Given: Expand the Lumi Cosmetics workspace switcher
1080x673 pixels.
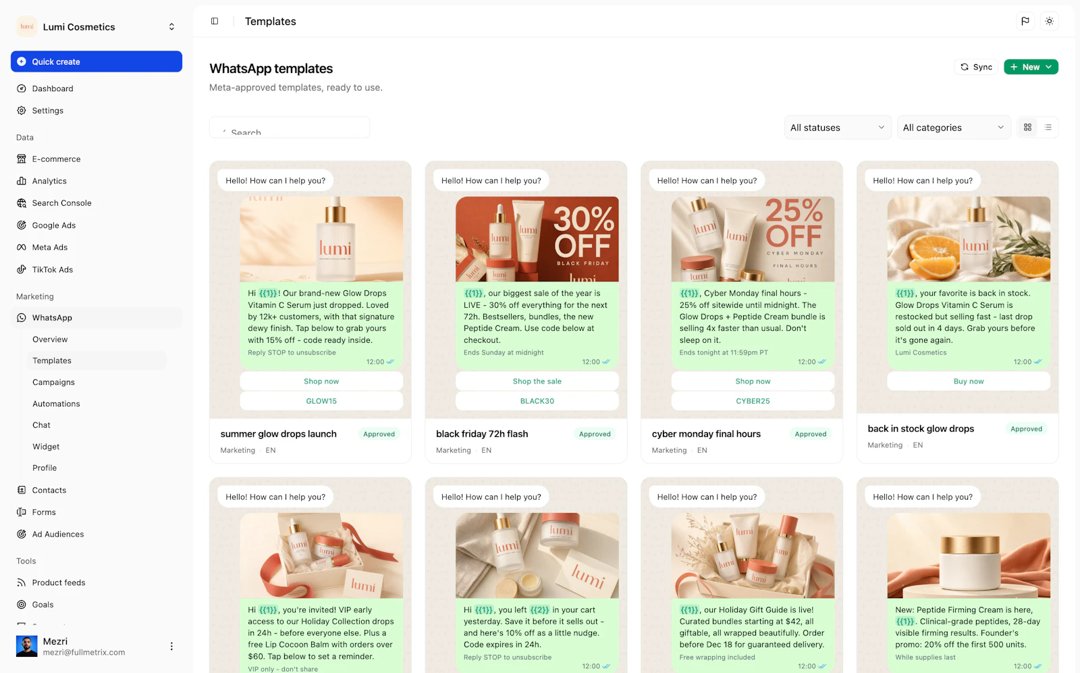Looking at the screenshot, I should pyautogui.click(x=171, y=27).
